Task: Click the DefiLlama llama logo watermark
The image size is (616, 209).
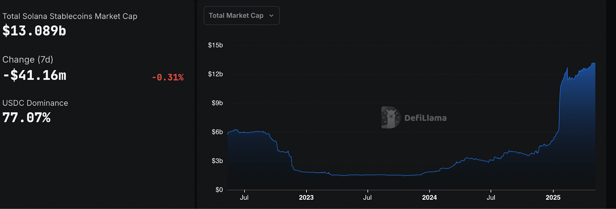Action: pos(390,118)
